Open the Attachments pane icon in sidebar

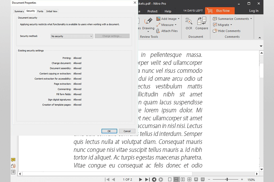(13, 166)
